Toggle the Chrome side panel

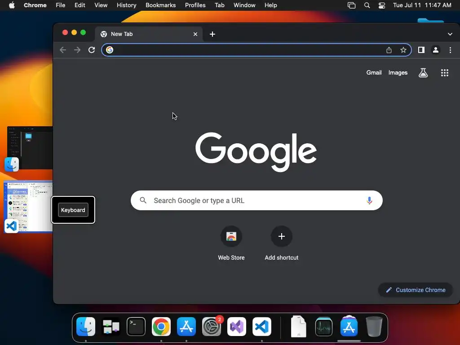[421, 50]
